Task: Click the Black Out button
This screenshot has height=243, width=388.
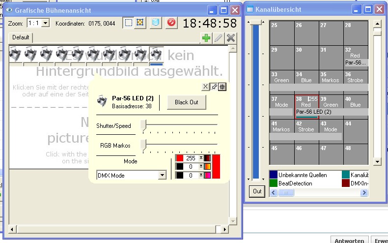Action: [187, 102]
